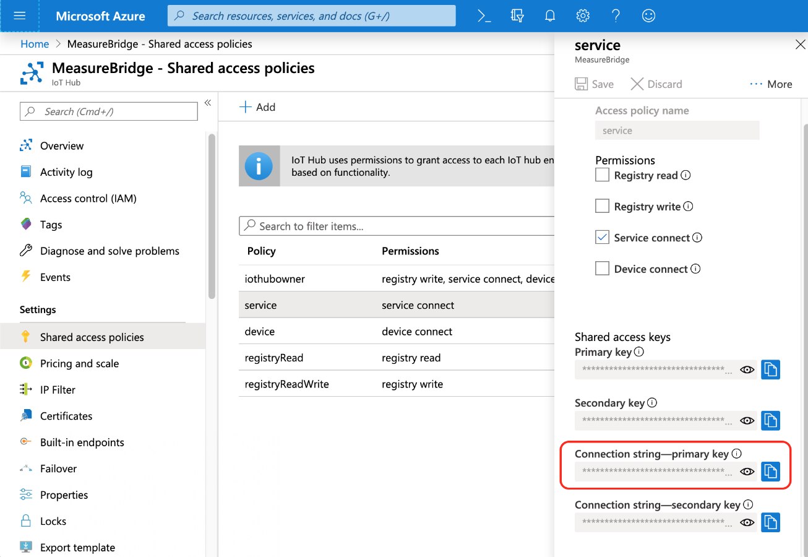
Task: Uncheck the Service connect permission
Action: pos(602,238)
